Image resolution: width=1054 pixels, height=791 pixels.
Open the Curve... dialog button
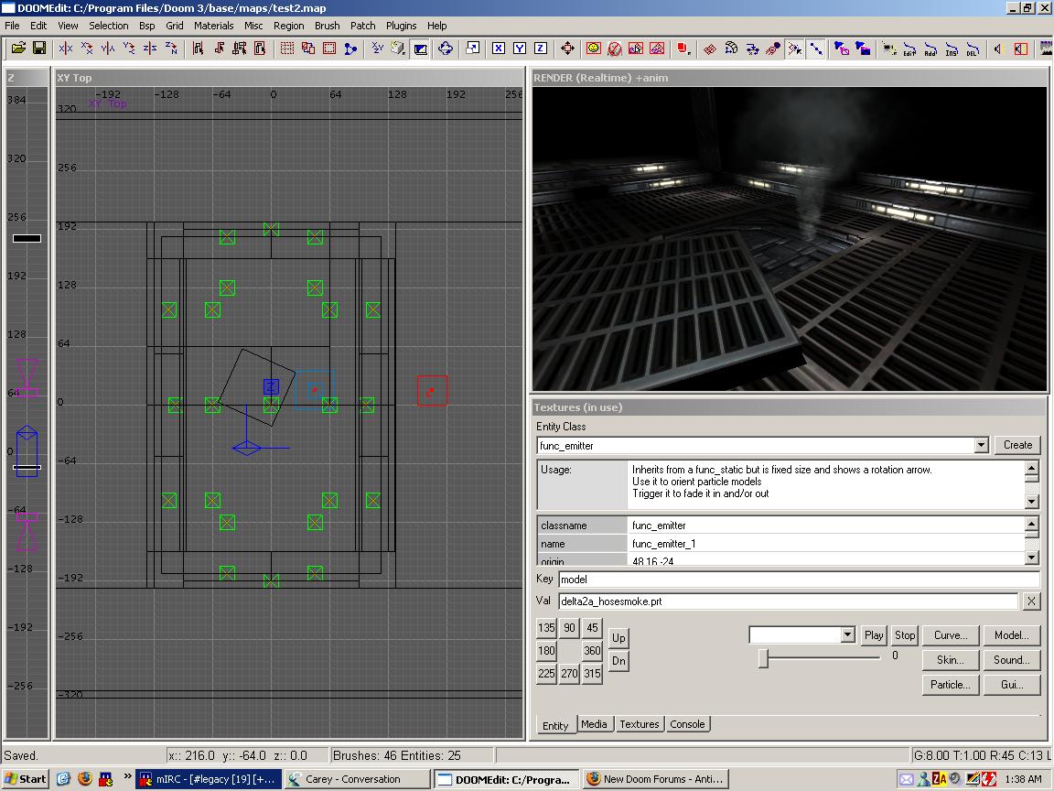951,635
